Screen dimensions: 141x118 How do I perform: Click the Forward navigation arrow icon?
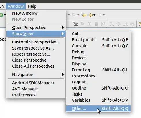(x=99, y=15)
